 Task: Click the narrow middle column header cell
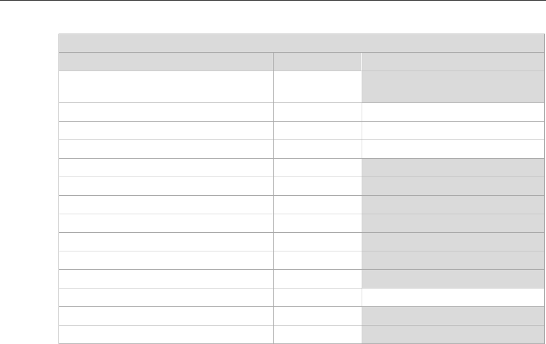318,62
